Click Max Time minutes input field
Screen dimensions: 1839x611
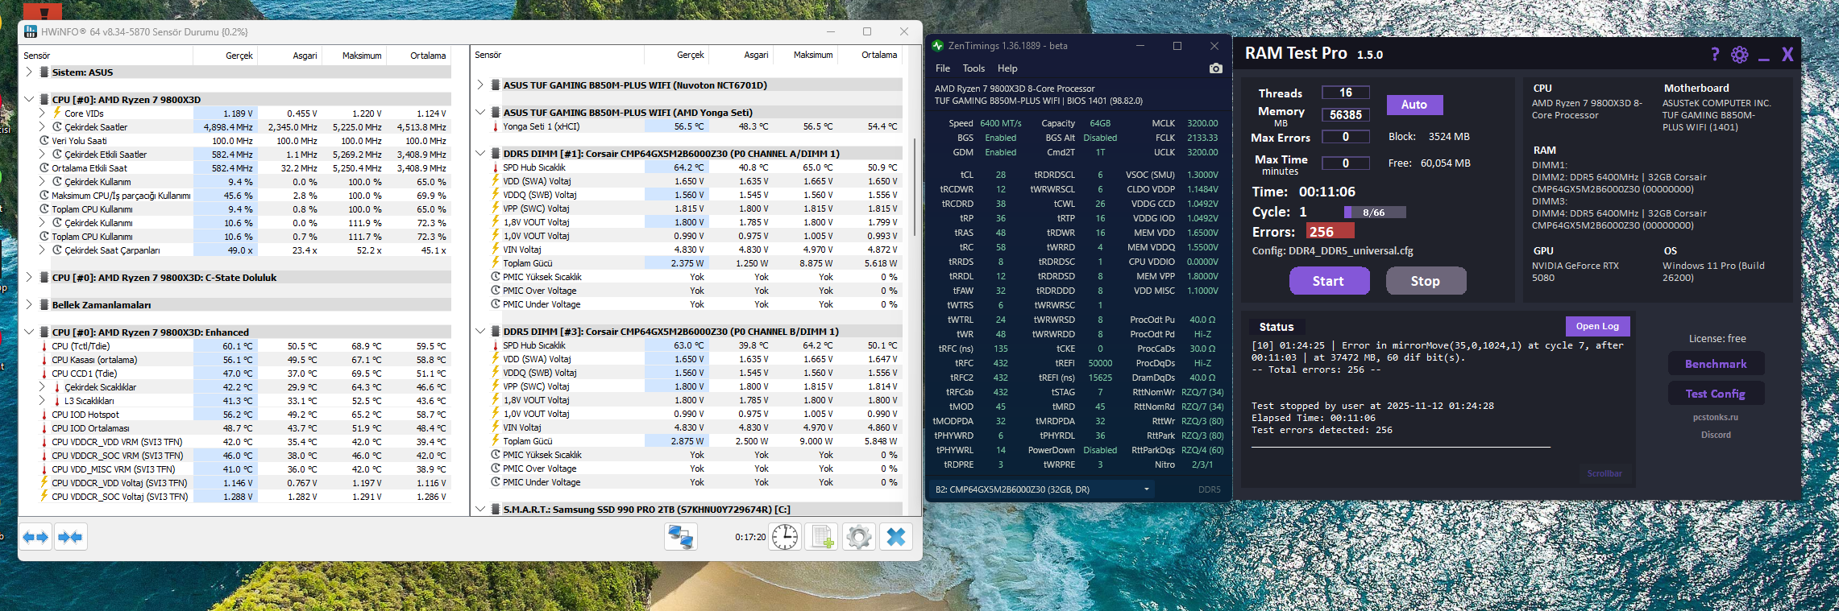1345,163
